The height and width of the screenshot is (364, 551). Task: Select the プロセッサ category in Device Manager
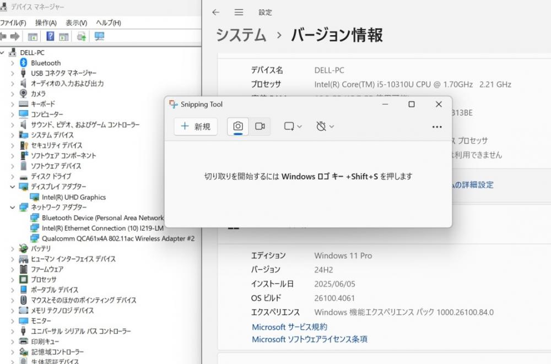(x=44, y=280)
